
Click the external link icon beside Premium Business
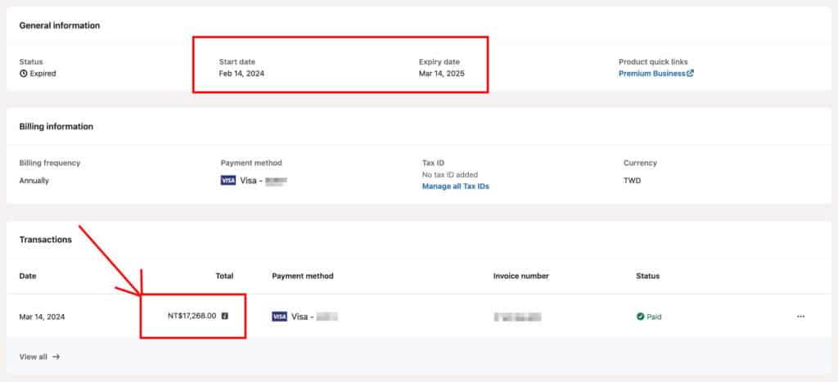690,74
